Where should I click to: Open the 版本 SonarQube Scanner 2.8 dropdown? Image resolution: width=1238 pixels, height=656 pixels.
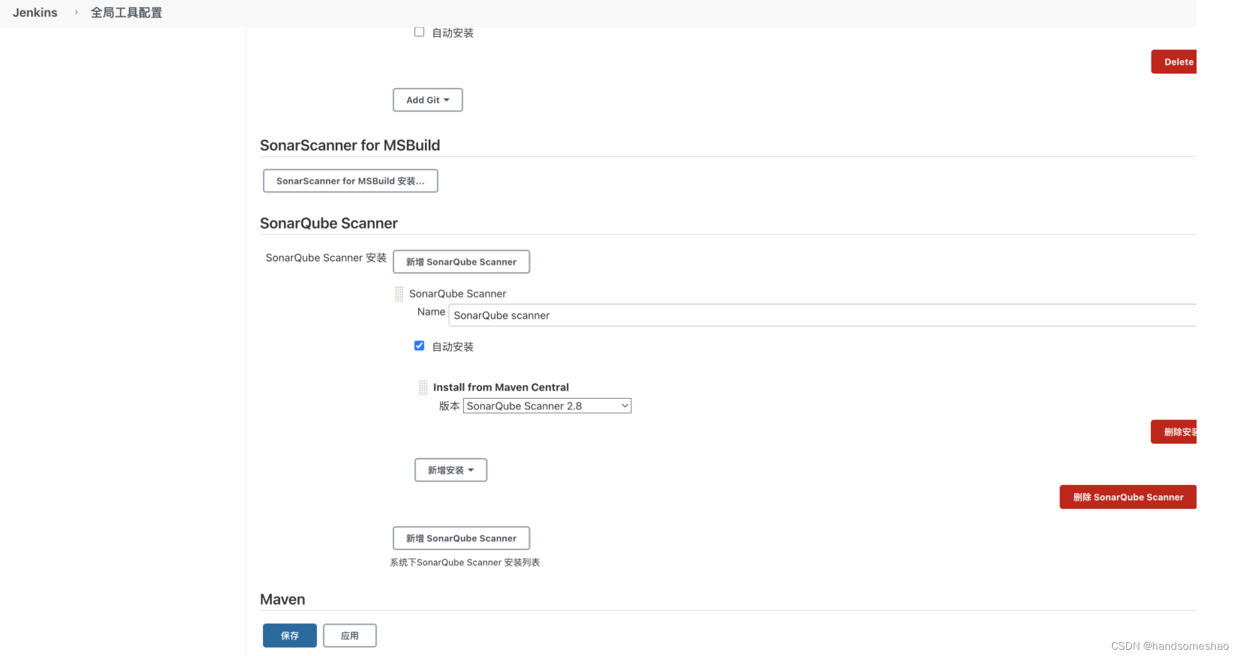[547, 406]
